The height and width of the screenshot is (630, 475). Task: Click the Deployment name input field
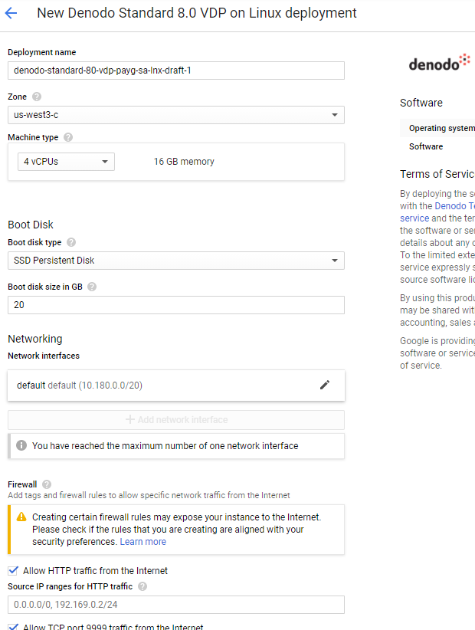tap(176, 71)
